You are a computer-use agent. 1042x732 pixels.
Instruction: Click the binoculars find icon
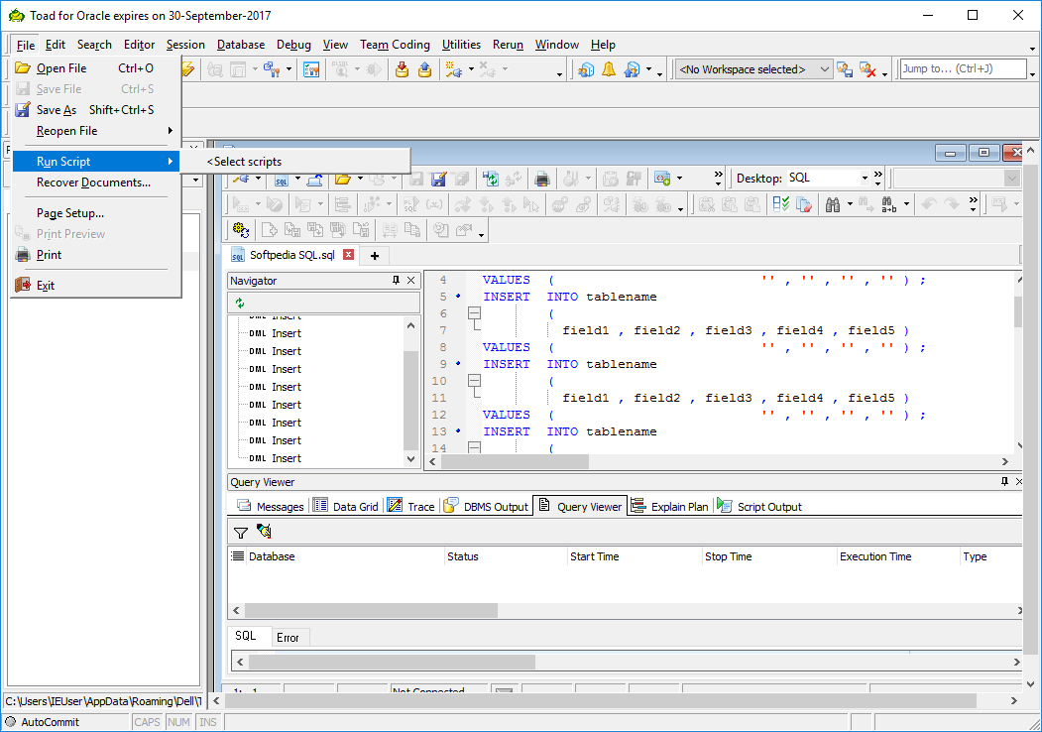pyautogui.click(x=833, y=204)
